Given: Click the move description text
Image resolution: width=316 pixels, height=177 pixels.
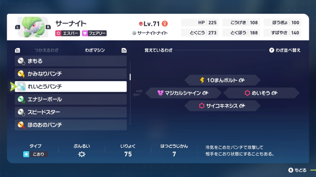Looking at the screenshot, I should [240, 151].
